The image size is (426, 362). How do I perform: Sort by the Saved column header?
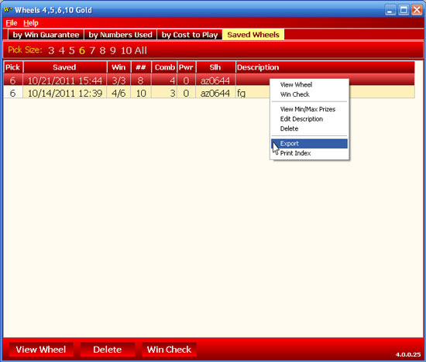[x=64, y=67]
